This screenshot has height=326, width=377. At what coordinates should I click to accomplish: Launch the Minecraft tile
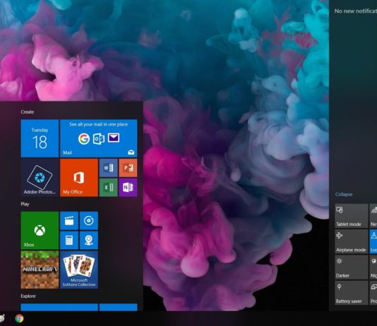[x=40, y=270]
